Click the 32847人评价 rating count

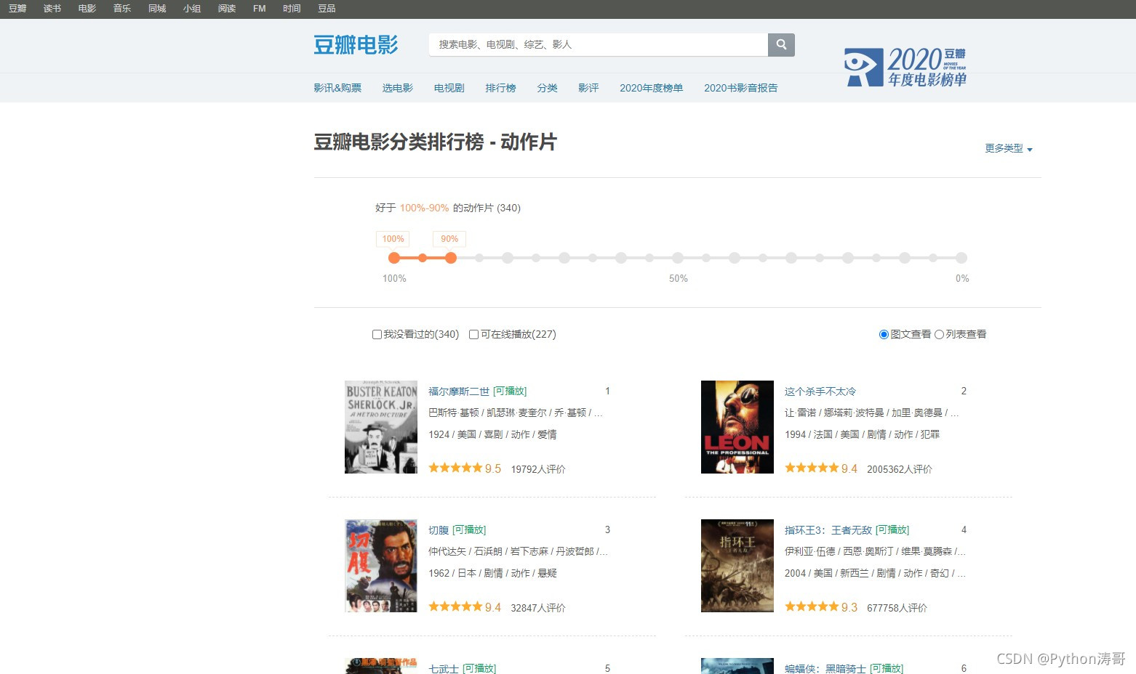point(538,608)
